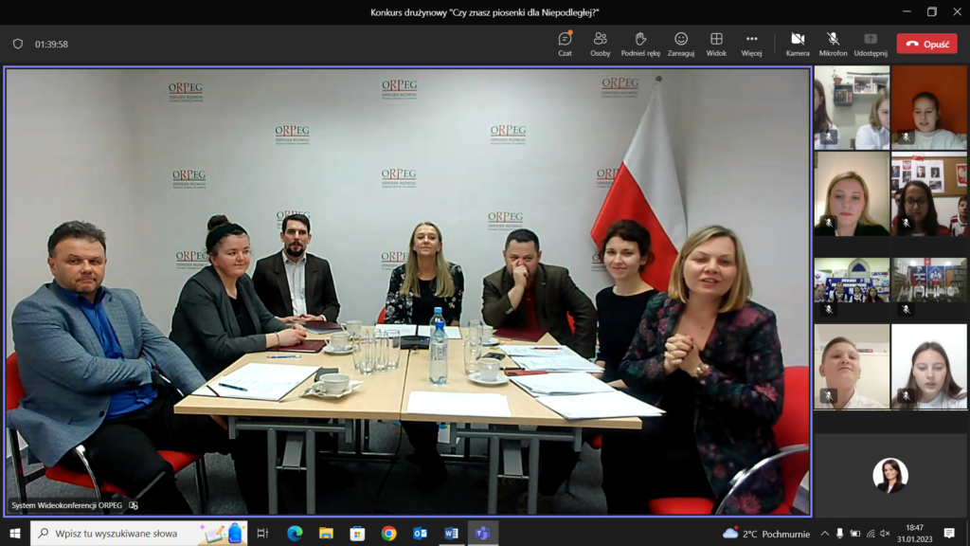970x546 pixels.
Task: Open the notification center in taskbar
Action: pyautogui.click(x=949, y=534)
